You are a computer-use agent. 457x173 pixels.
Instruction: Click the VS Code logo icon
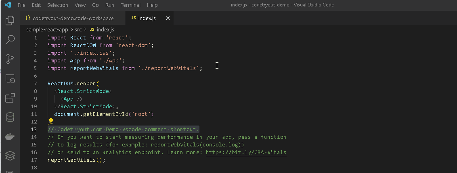(8, 5)
